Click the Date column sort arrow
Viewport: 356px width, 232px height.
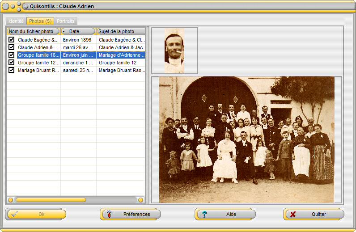pyautogui.click(x=64, y=31)
